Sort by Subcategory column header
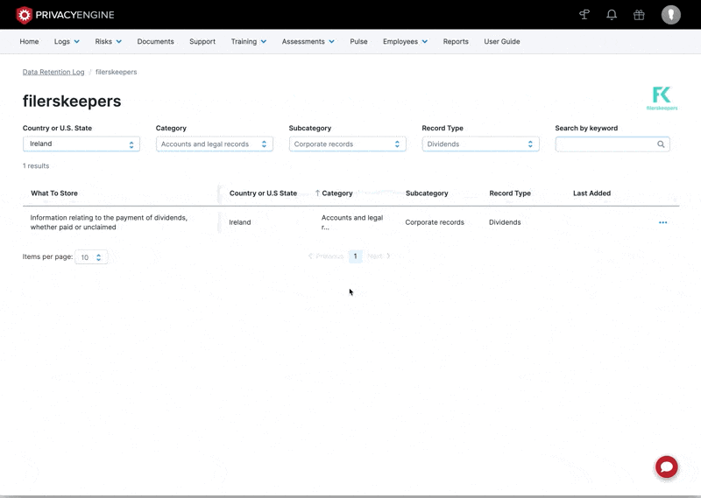Screen dimensions: 701x498 click(x=427, y=193)
